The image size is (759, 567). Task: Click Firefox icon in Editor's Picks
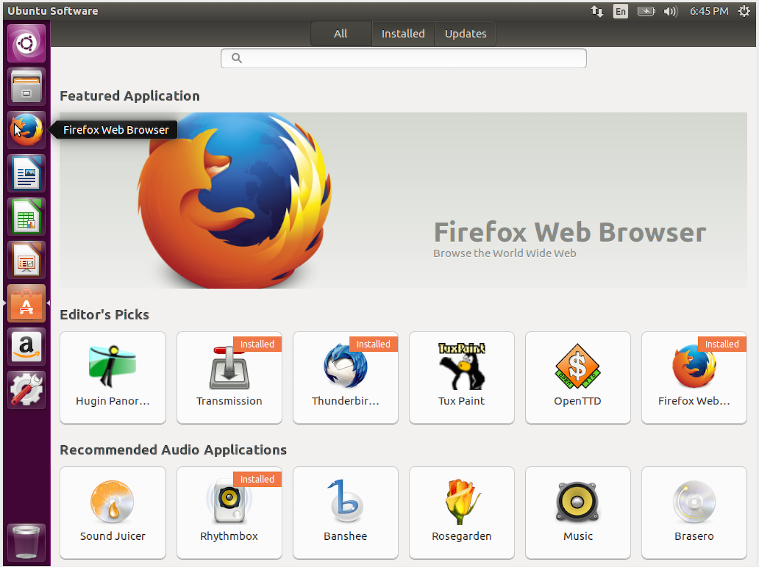pyautogui.click(x=694, y=366)
